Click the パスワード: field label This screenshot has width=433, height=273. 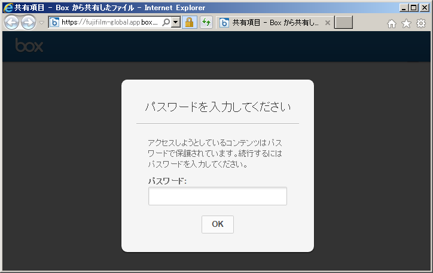[x=167, y=181]
